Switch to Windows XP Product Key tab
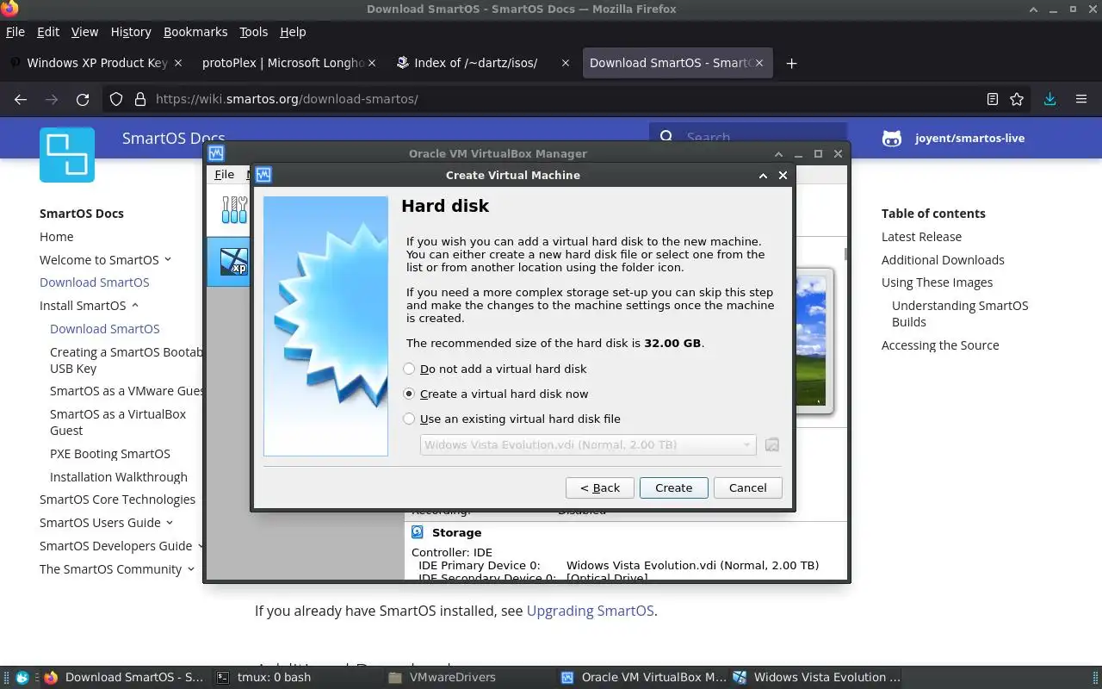 point(96,63)
